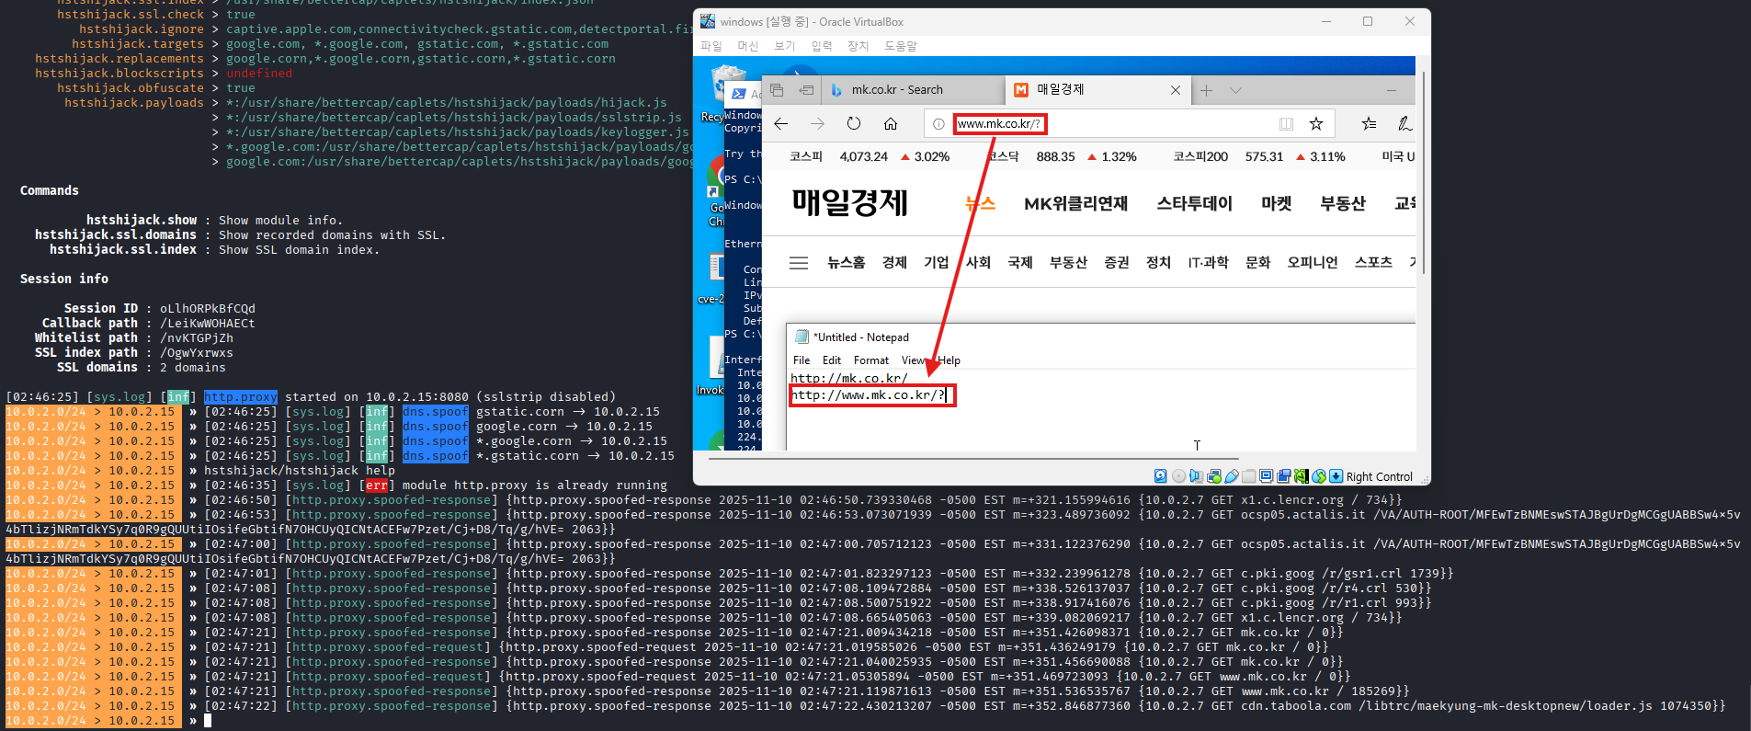Open VirtualBox 입력 menu
This screenshot has width=1751, height=731.
822,46
